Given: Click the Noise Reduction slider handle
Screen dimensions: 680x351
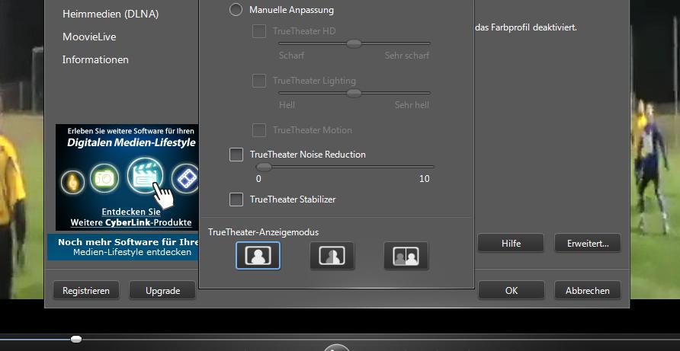Looking at the screenshot, I should coord(264,167).
